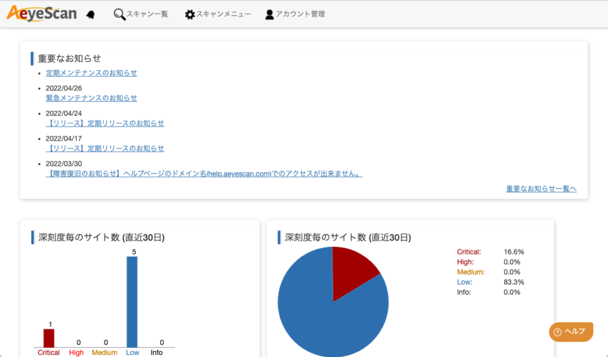Click the 2022/03/30 date text
This screenshot has width=608, height=357.
coord(63,164)
